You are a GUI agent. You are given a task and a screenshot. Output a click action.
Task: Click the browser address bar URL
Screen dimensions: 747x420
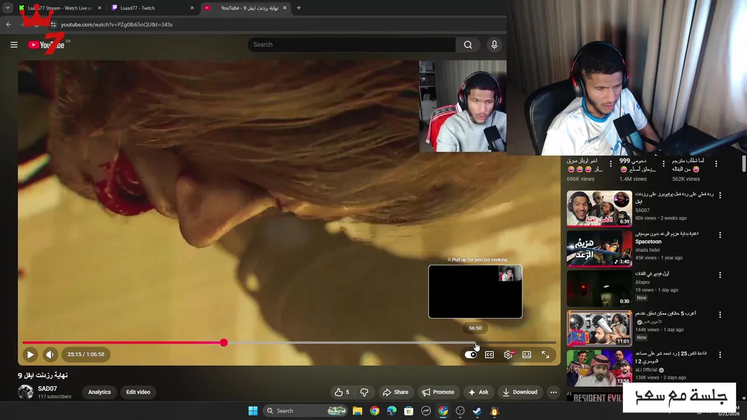coord(117,24)
